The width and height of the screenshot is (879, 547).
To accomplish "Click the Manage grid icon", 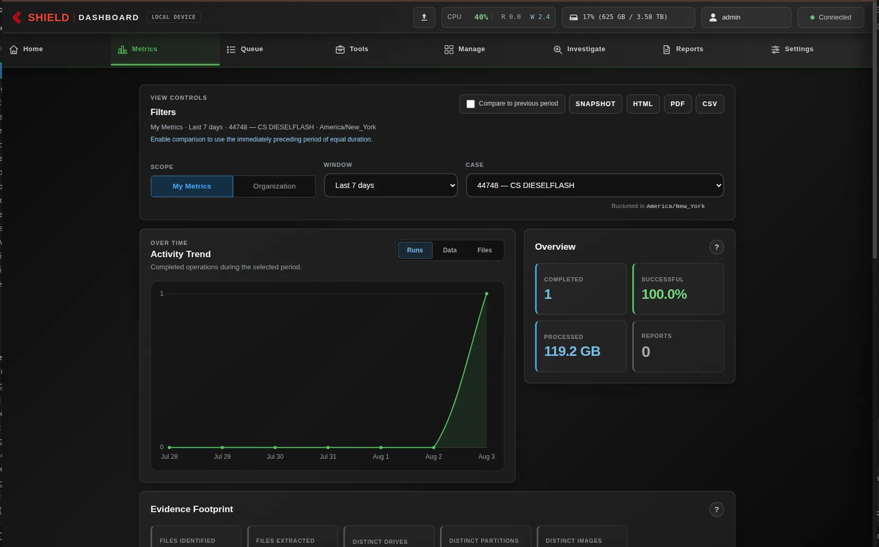I will point(449,49).
